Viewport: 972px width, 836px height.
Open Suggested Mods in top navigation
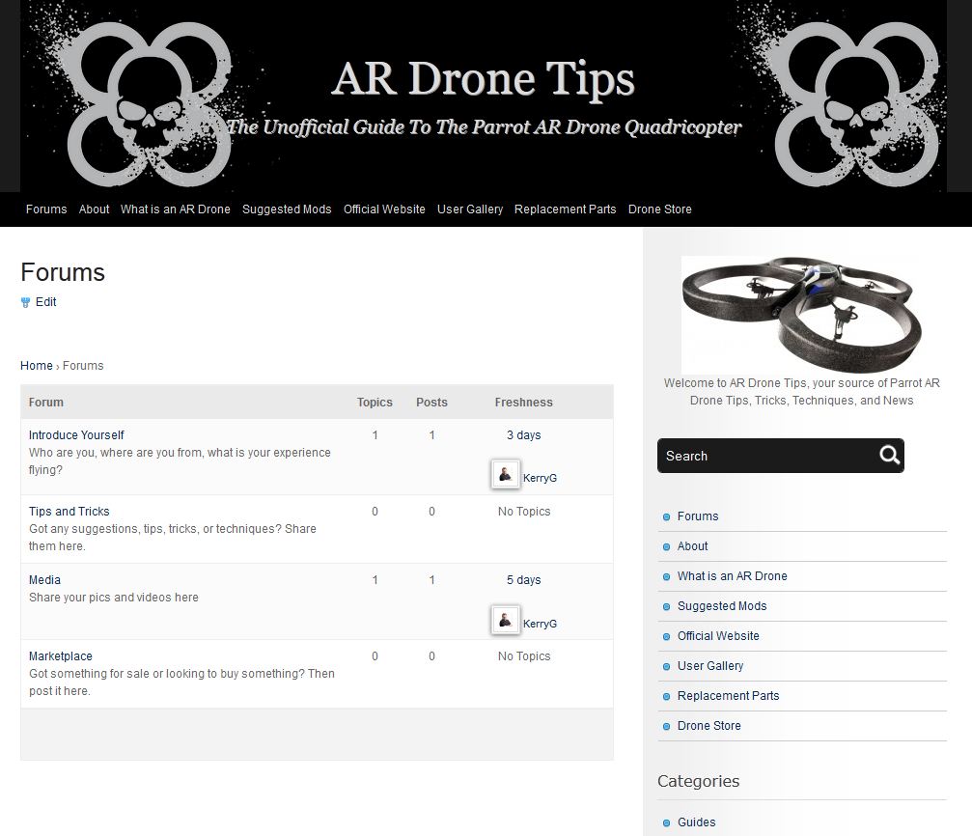tap(287, 209)
